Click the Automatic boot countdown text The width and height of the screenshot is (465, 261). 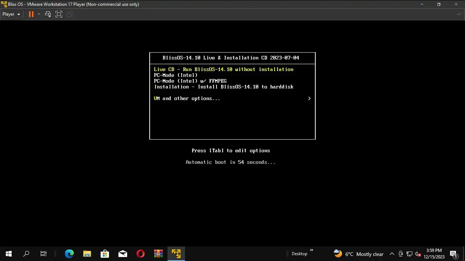pyautogui.click(x=230, y=162)
